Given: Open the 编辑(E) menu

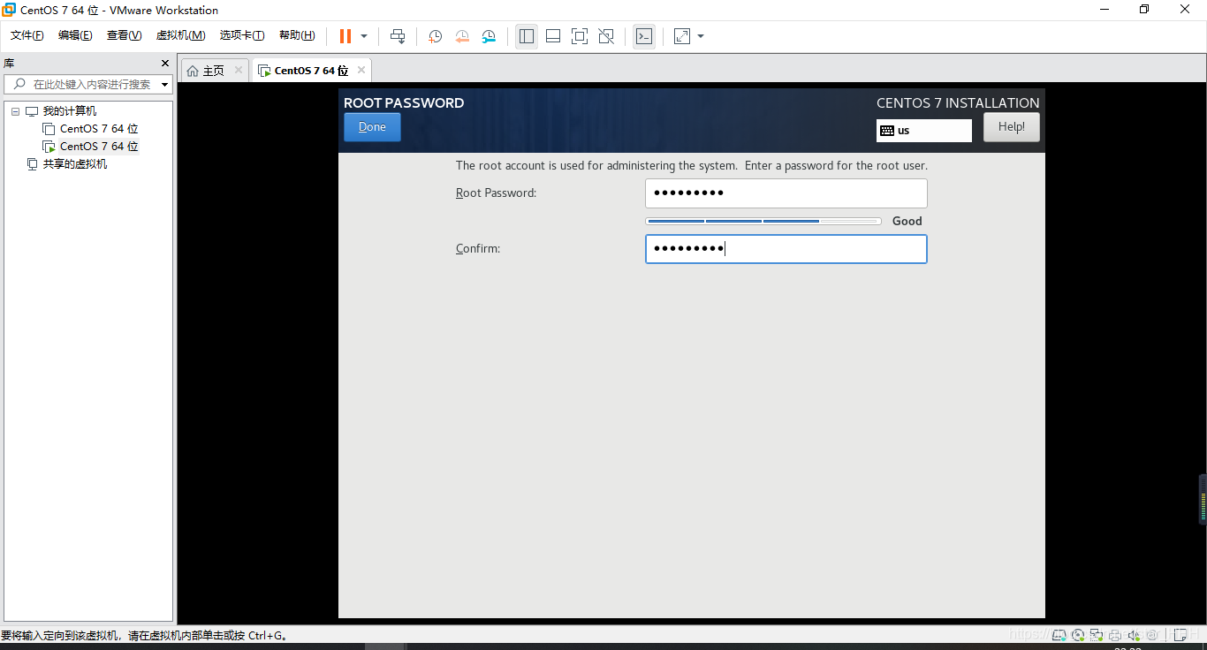Looking at the screenshot, I should [75, 35].
